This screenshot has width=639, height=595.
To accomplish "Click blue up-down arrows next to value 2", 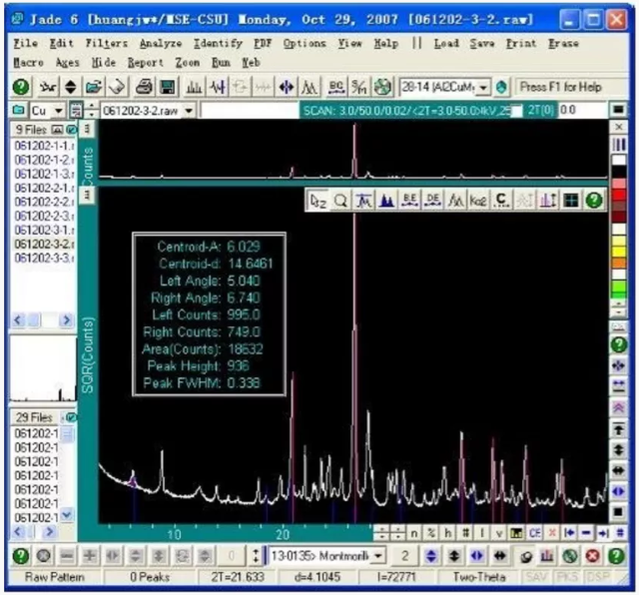I will 431,556.
